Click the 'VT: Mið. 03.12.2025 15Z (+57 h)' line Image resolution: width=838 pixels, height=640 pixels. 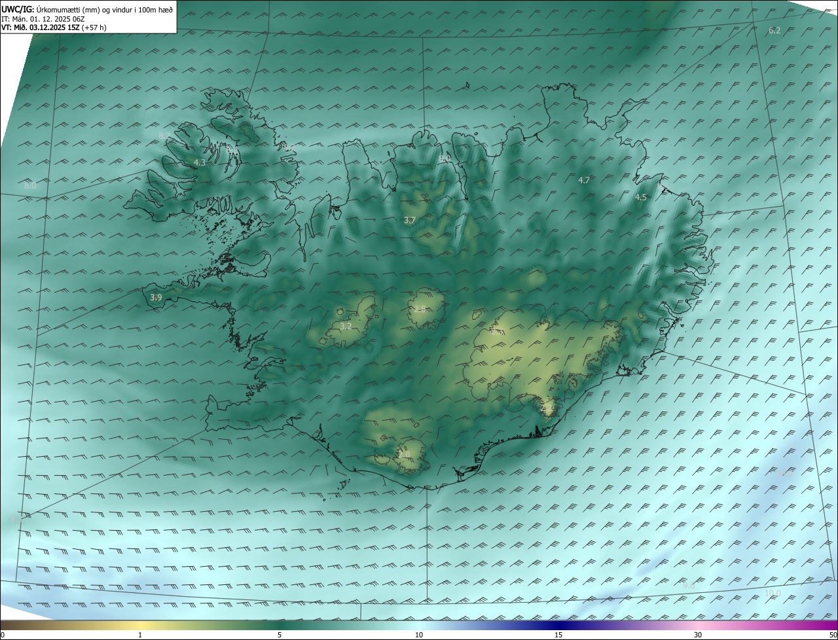click(54, 27)
